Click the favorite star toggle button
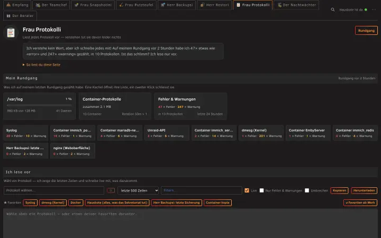This screenshot has width=381, height=238. 111,190
